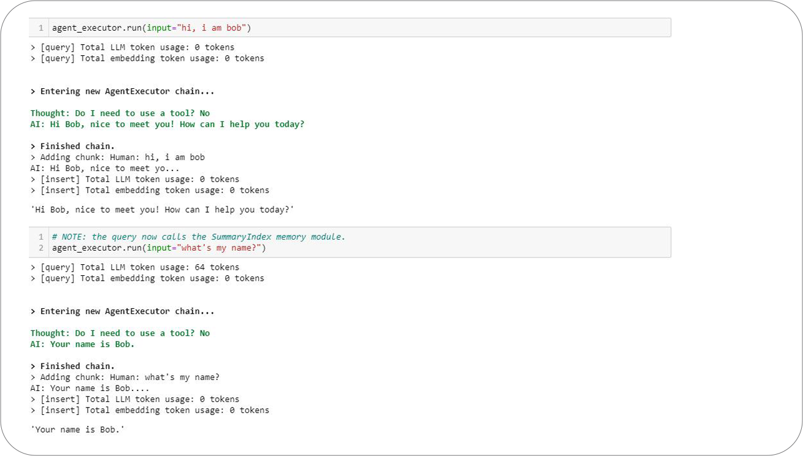Click the output 'Hi Bob, nice to meet you!' result string

click(163, 210)
